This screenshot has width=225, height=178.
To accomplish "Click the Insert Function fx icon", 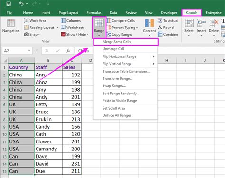I will point(68,51).
